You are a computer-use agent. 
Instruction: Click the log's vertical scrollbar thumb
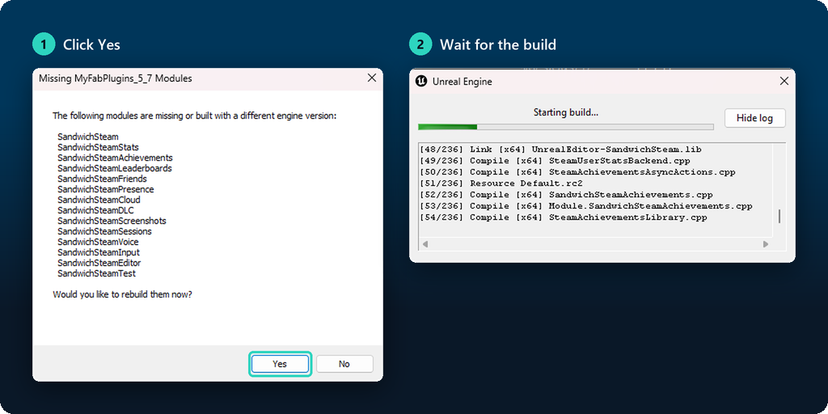tap(779, 217)
